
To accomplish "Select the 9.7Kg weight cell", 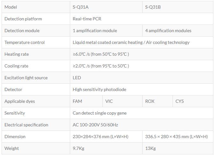I will coord(78,148).
